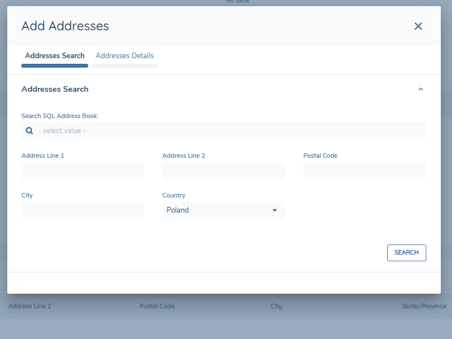This screenshot has height=339, width=452.
Task: Collapse the Addresses Search section
Action: tap(421, 89)
